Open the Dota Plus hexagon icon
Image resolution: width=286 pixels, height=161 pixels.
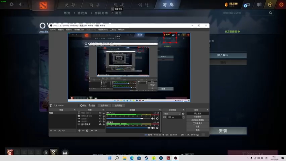(x=270, y=5)
